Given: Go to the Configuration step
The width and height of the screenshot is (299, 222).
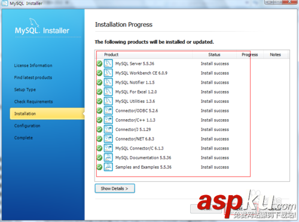Looking at the screenshot, I should [x=28, y=126].
